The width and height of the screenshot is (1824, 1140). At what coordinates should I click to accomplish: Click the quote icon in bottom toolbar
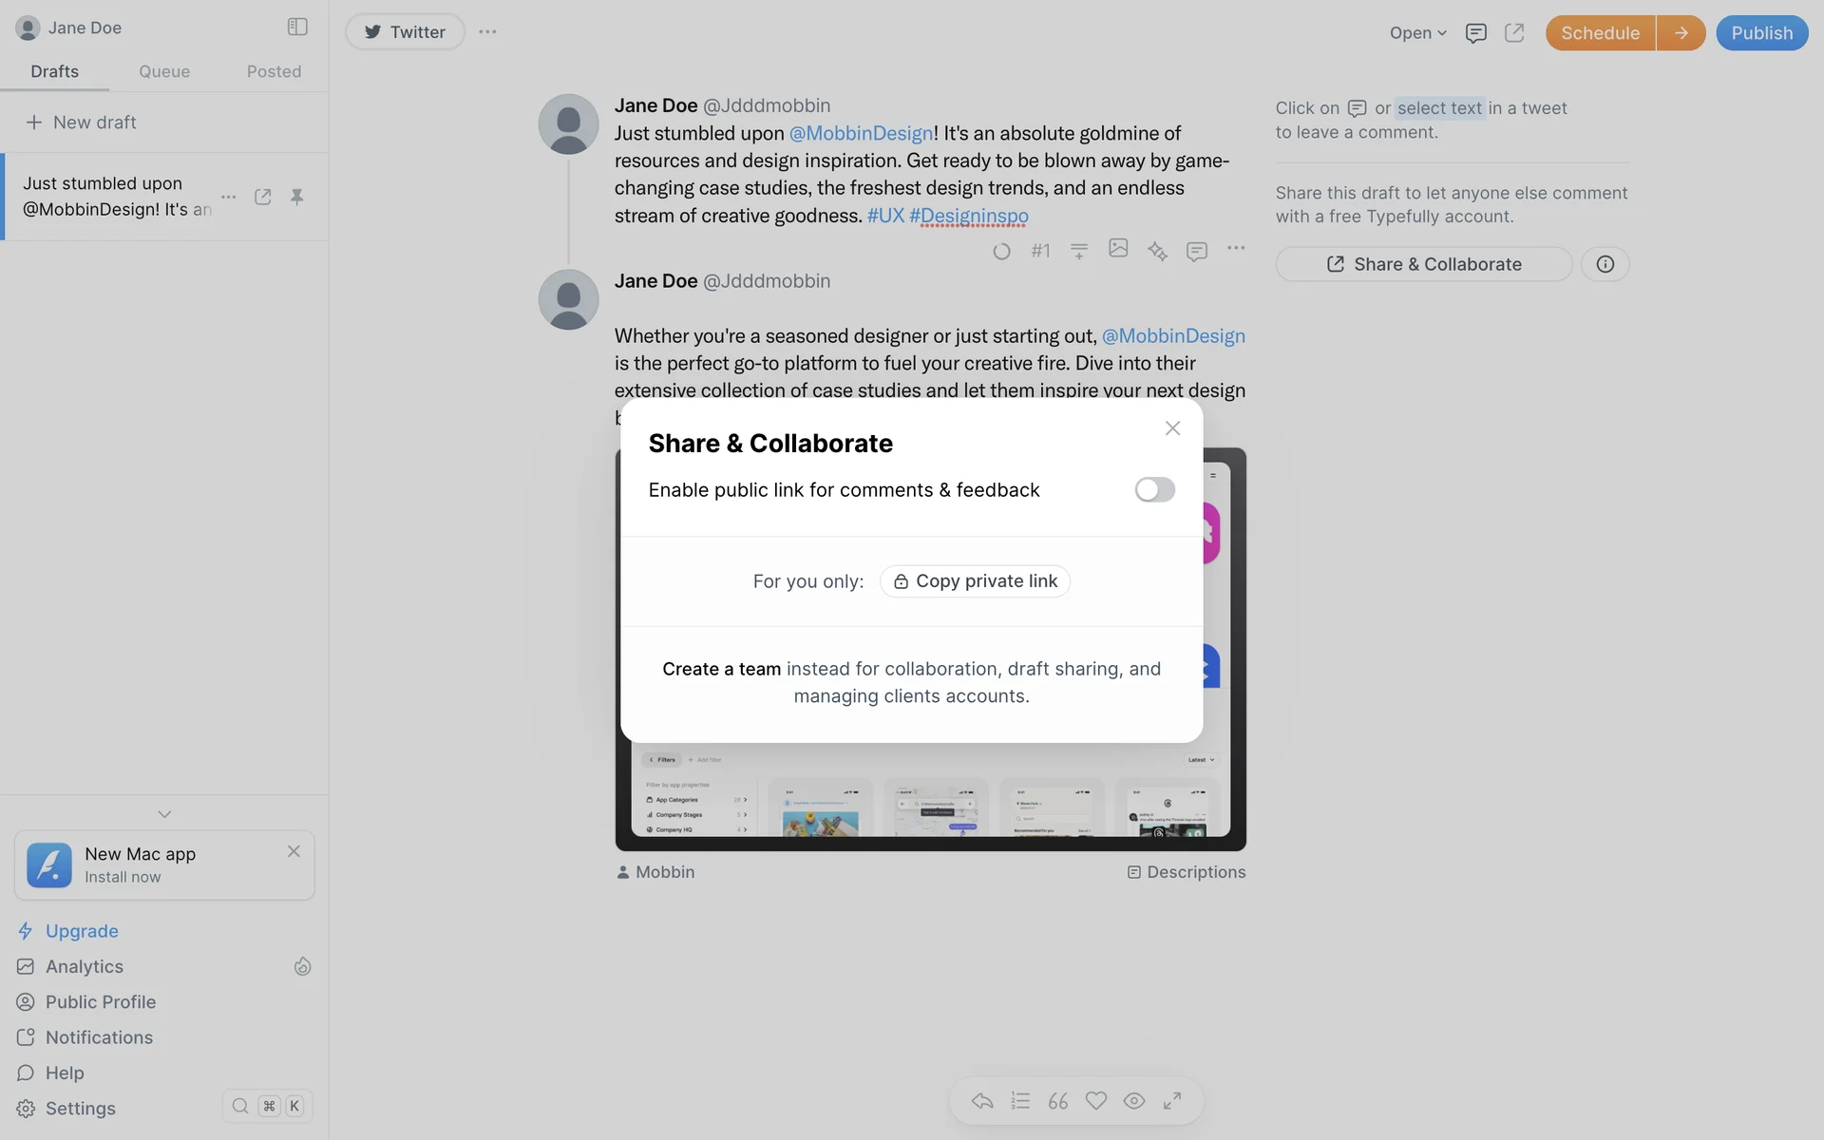pos(1058,1100)
